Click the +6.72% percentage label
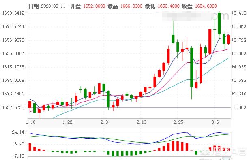 239,40
